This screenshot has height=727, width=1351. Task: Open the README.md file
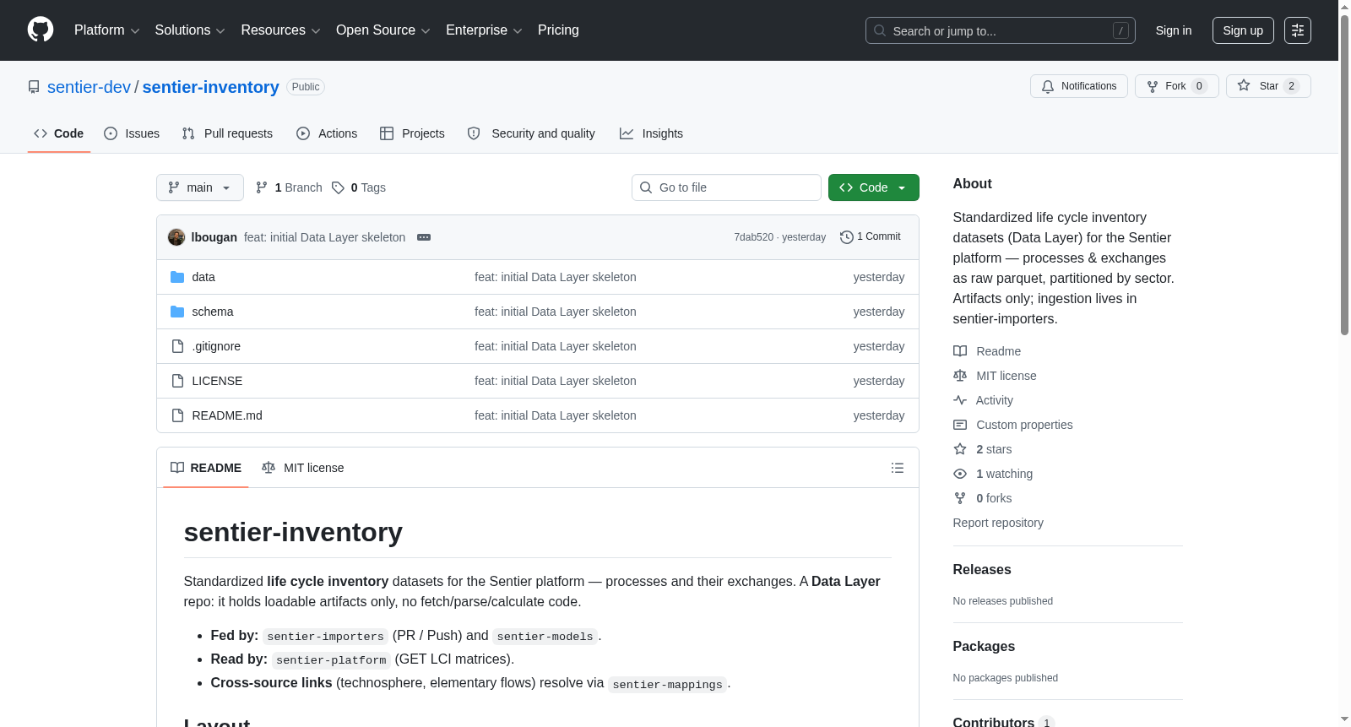click(227, 415)
